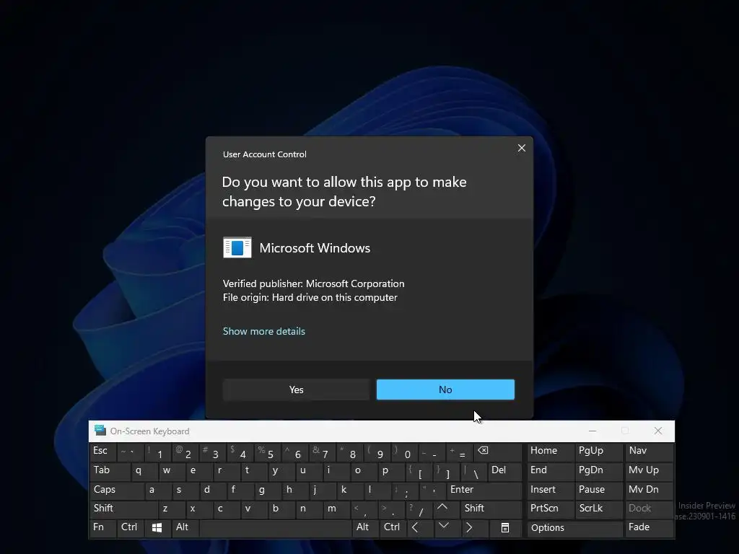Image resolution: width=739 pixels, height=554 pixels.
Task: Tap the semicolon key
Action: pos(405,490)
